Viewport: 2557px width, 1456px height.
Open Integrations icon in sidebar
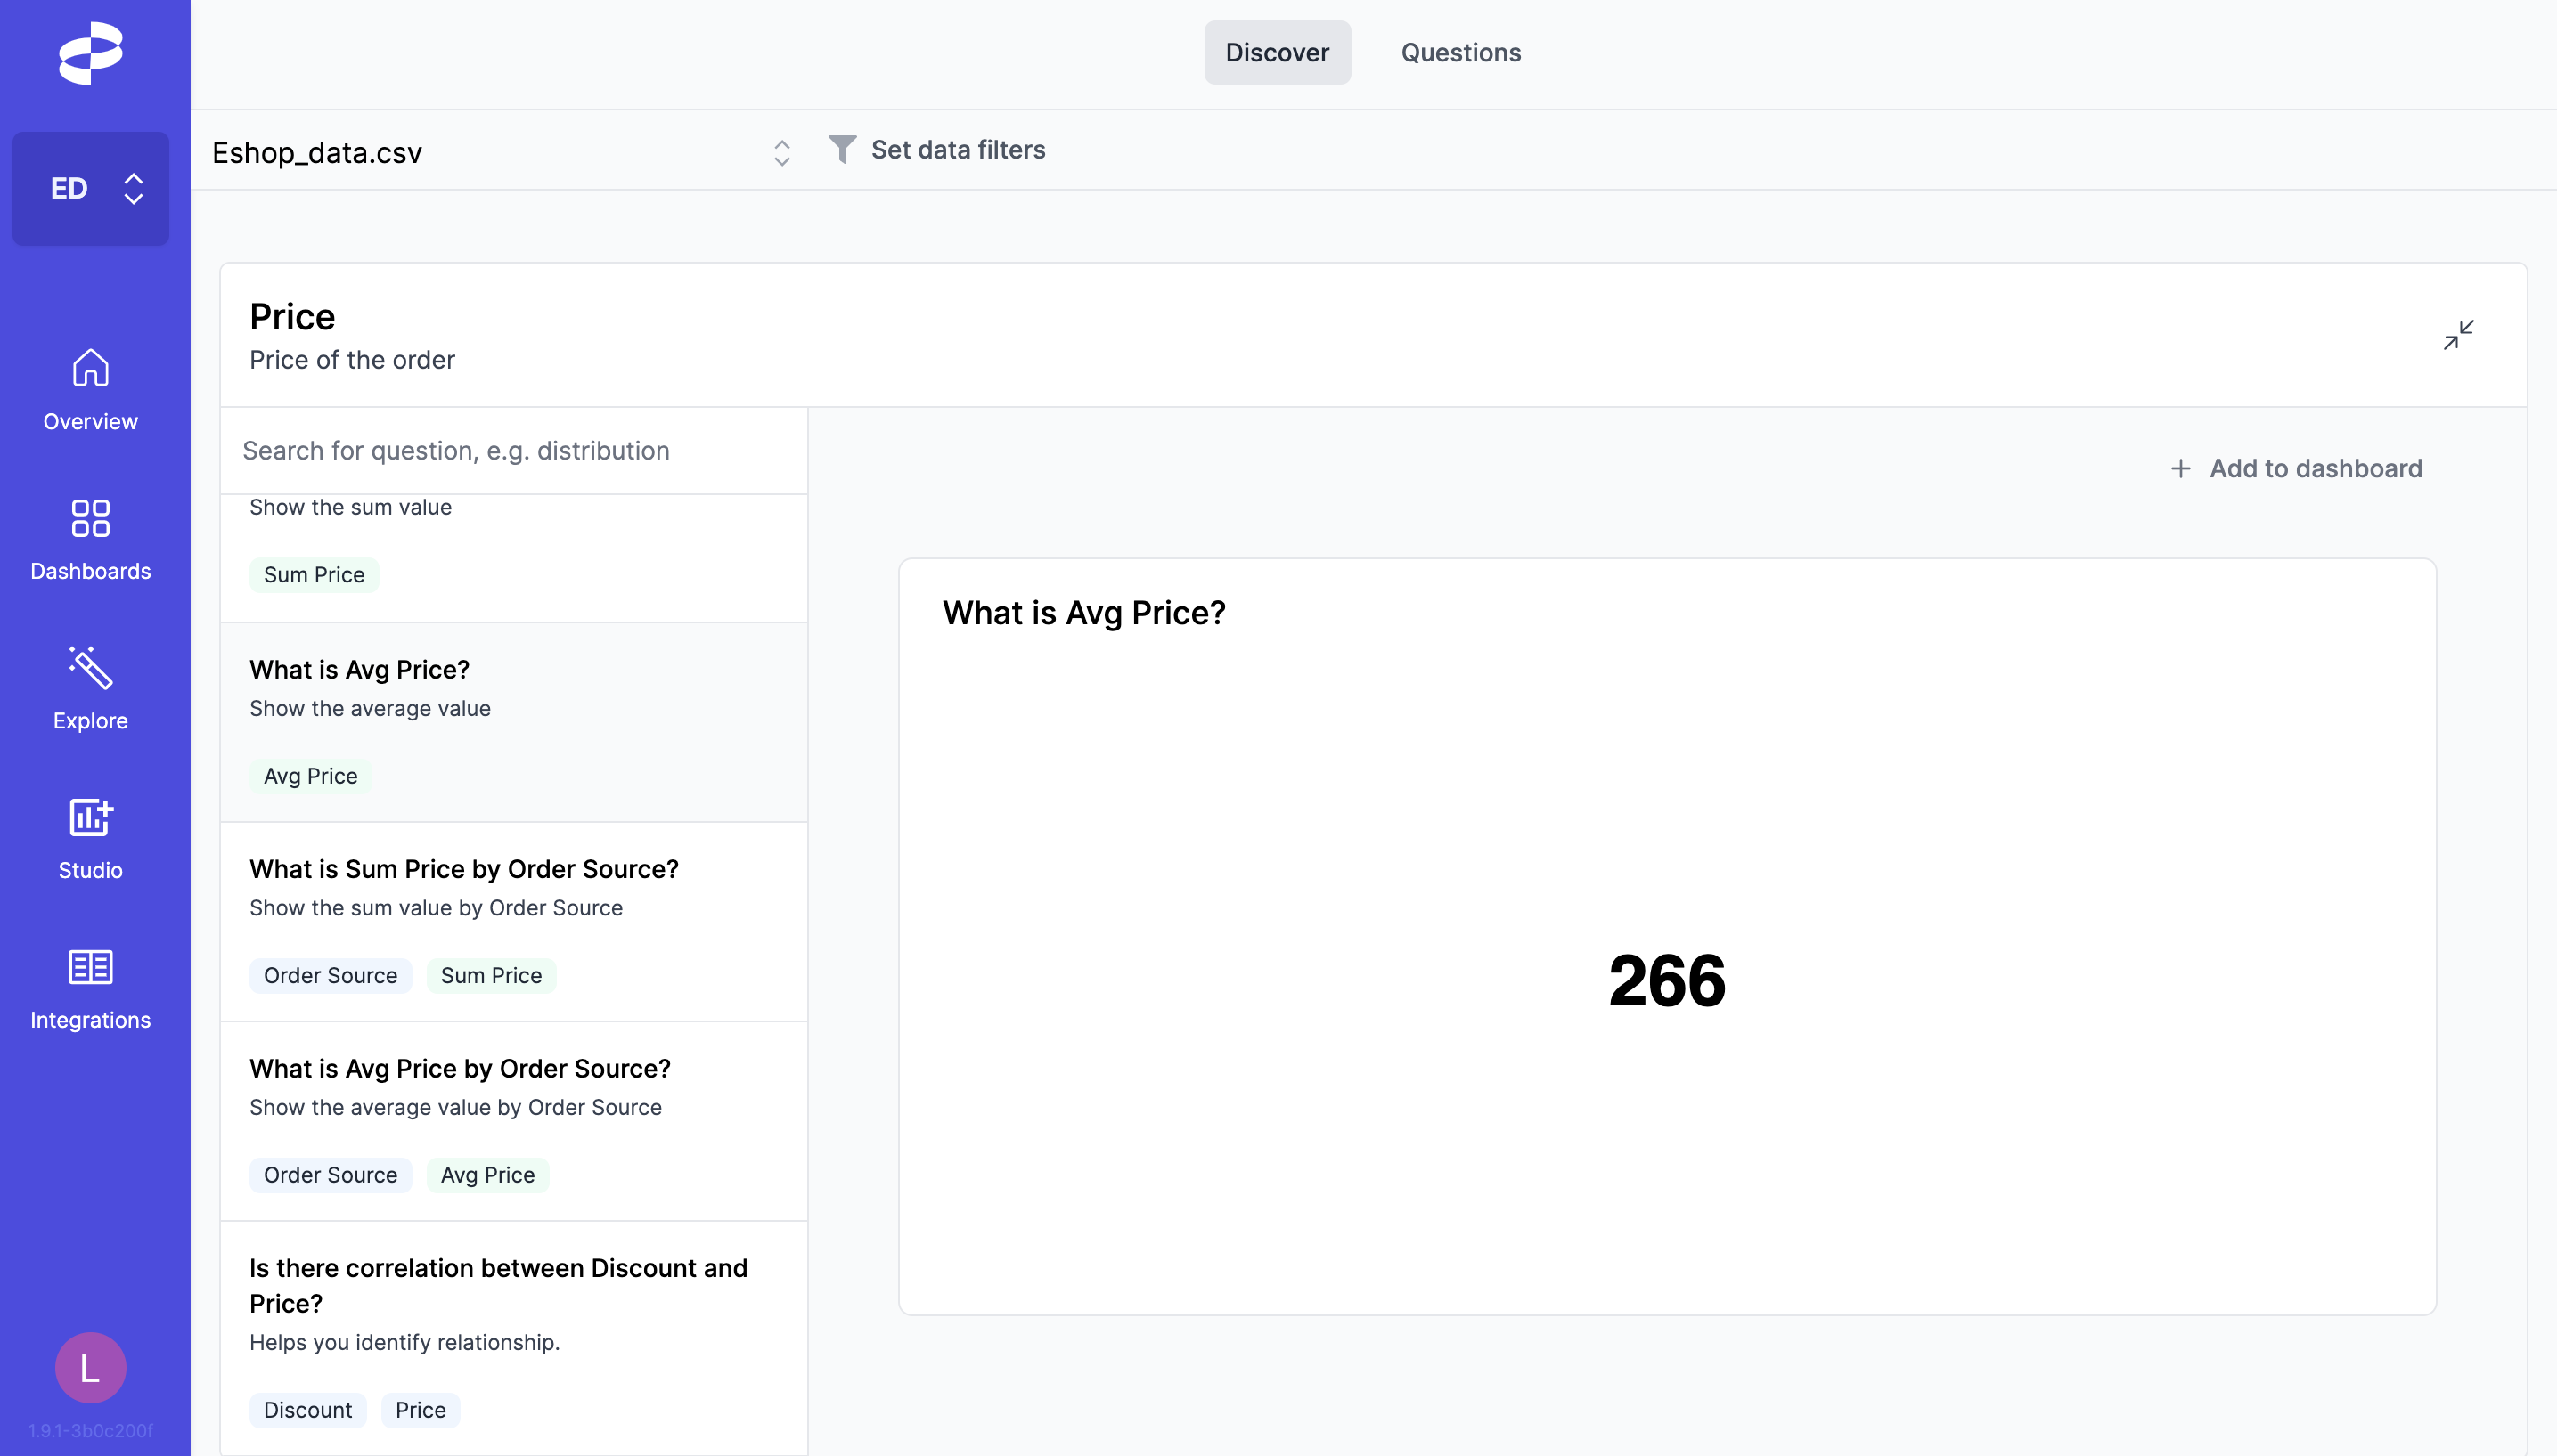coord(90,967)
